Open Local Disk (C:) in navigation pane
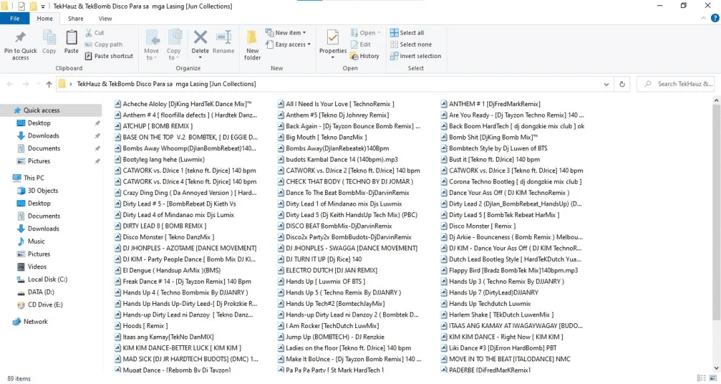 (47, 279)
